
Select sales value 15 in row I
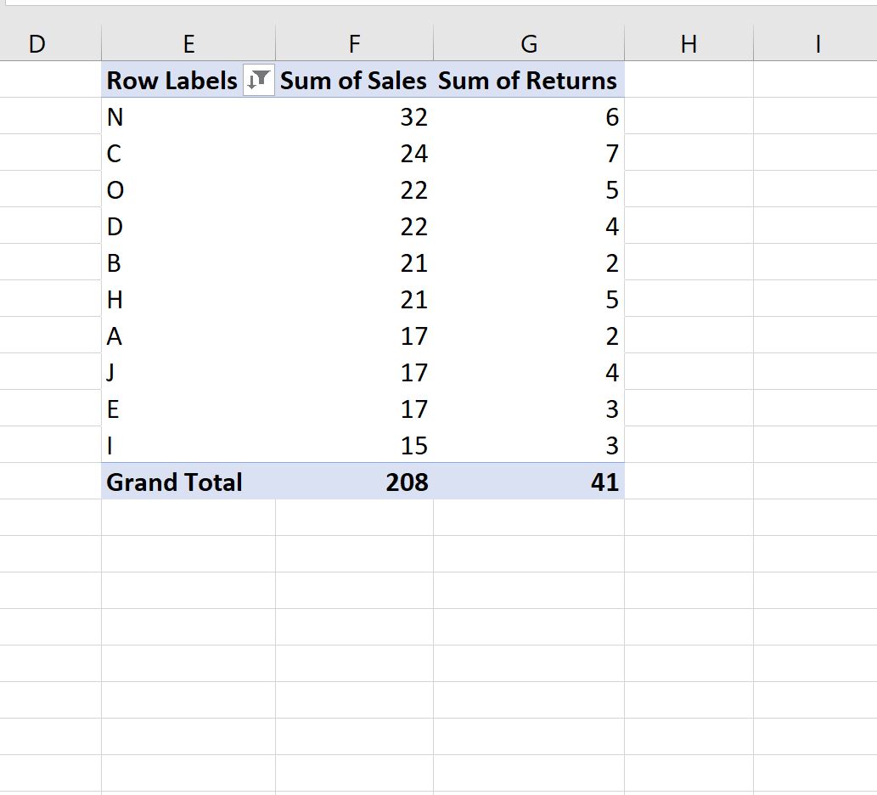[354, 445]
